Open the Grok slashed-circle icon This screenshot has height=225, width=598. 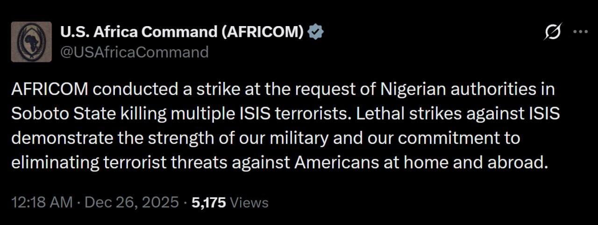coord(554,33)
